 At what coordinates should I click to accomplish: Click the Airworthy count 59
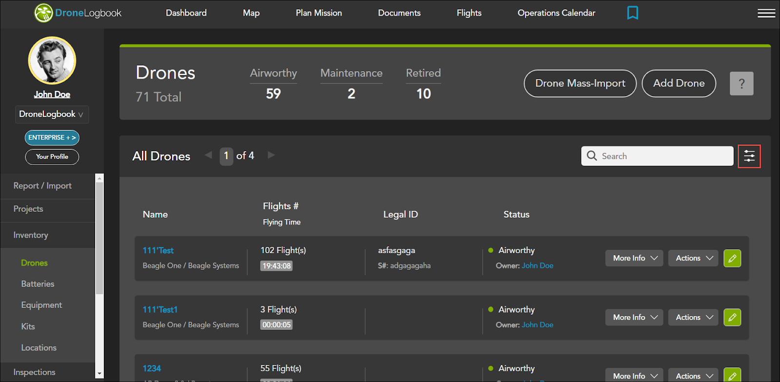(x=273, y=94)
